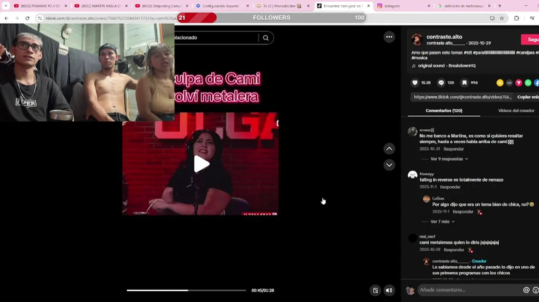Go back in browser history
The height and width of the screenshot is (302, 539).
pos(6,18)
